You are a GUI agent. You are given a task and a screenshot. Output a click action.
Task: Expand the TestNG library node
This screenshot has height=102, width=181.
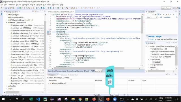tap(7, 86)
